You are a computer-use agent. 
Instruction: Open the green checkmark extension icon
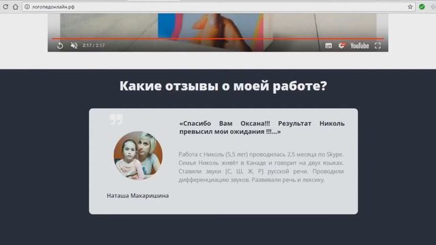(x=422, y=7)
